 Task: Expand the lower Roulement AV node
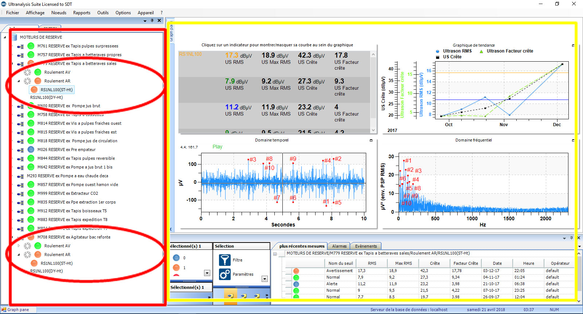(19, 246)
